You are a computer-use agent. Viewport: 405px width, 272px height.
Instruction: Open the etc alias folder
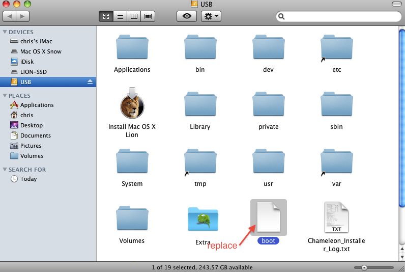pyautogui.click(x=336, y=47)
